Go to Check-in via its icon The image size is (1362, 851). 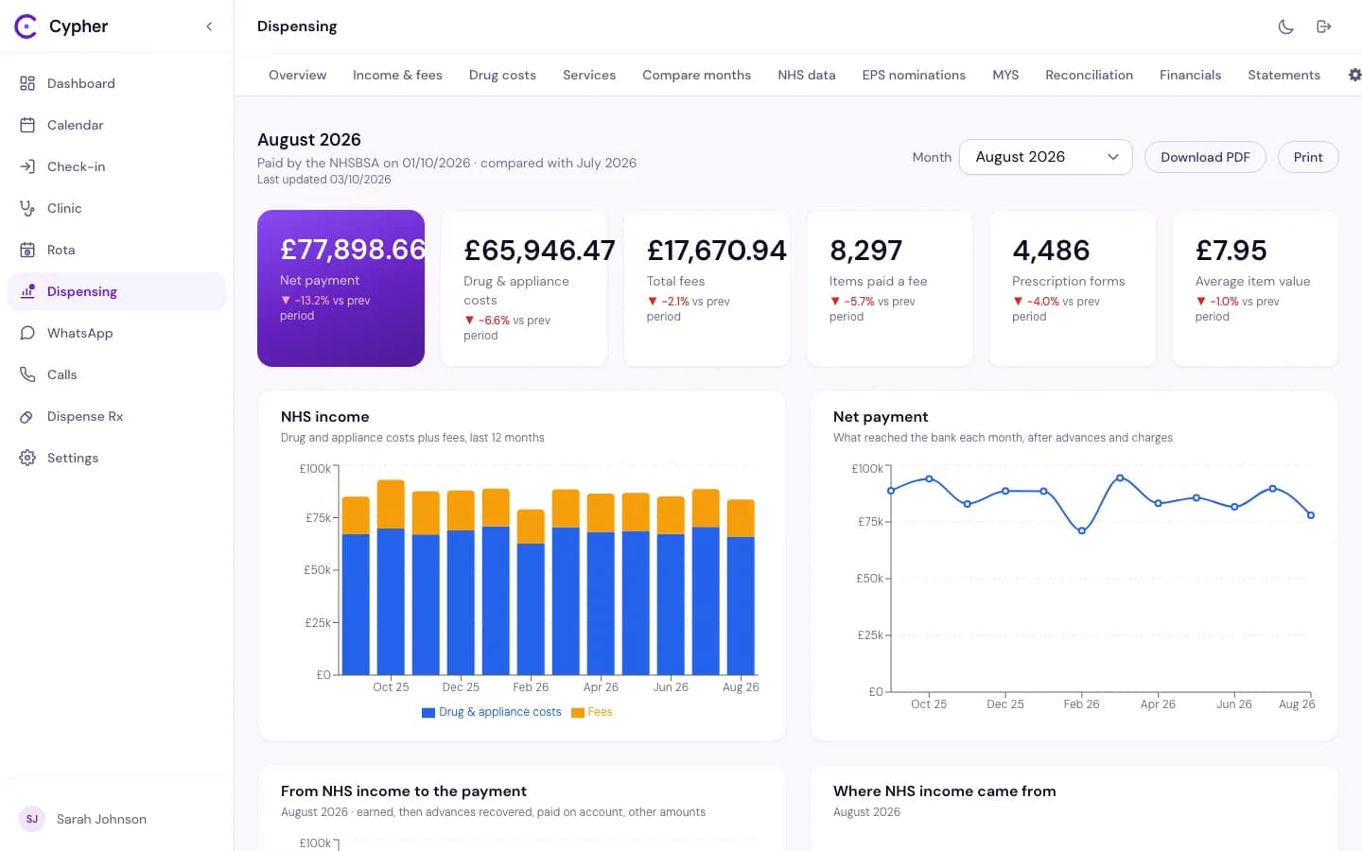27,166
